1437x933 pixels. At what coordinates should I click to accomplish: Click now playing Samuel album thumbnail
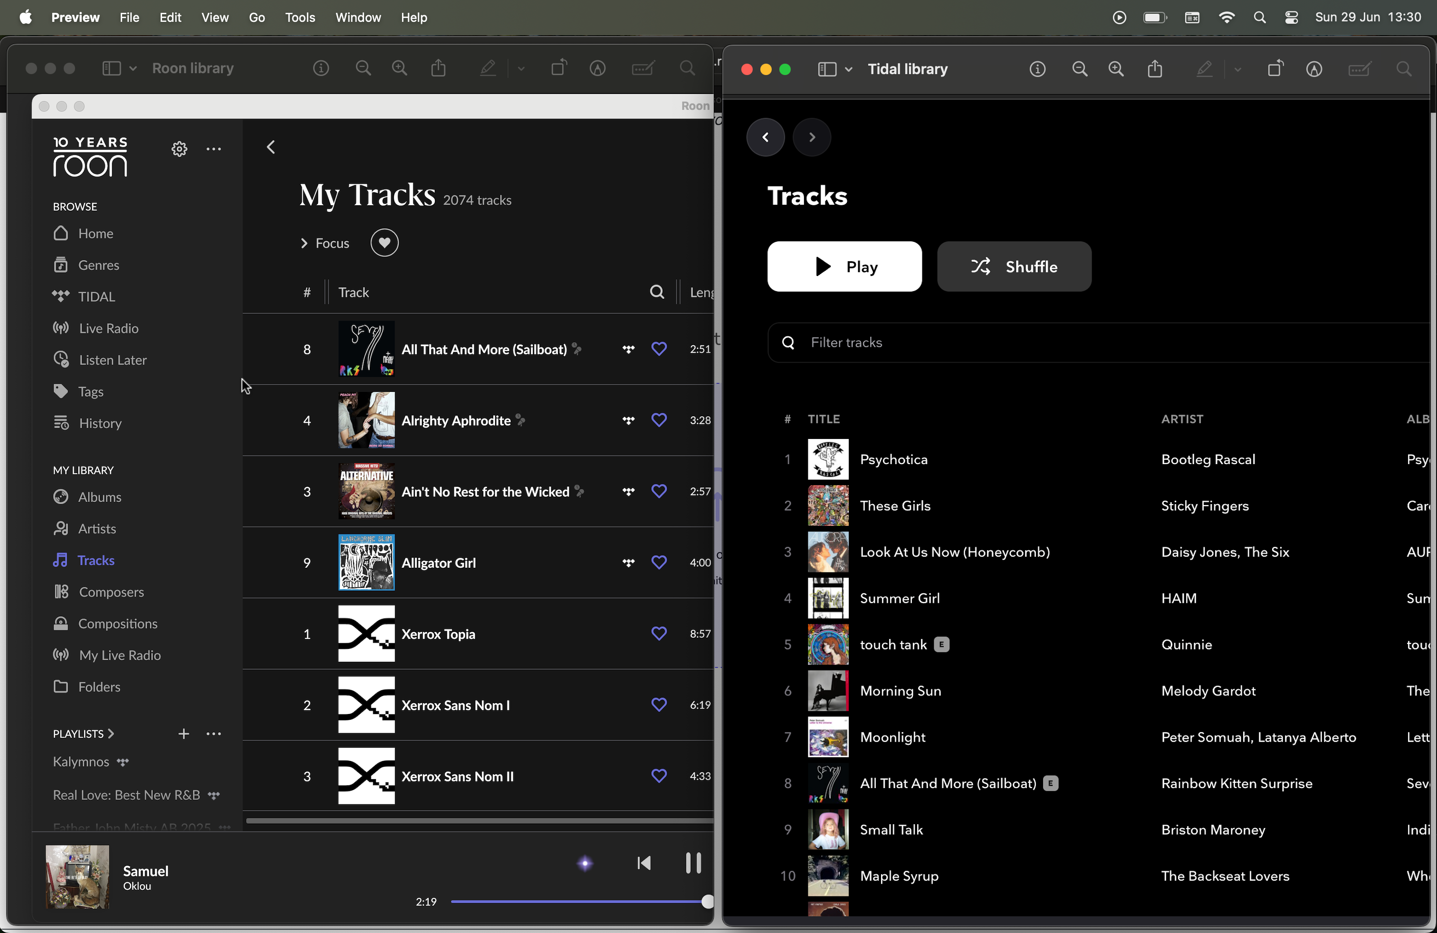[x=78, y=877]
